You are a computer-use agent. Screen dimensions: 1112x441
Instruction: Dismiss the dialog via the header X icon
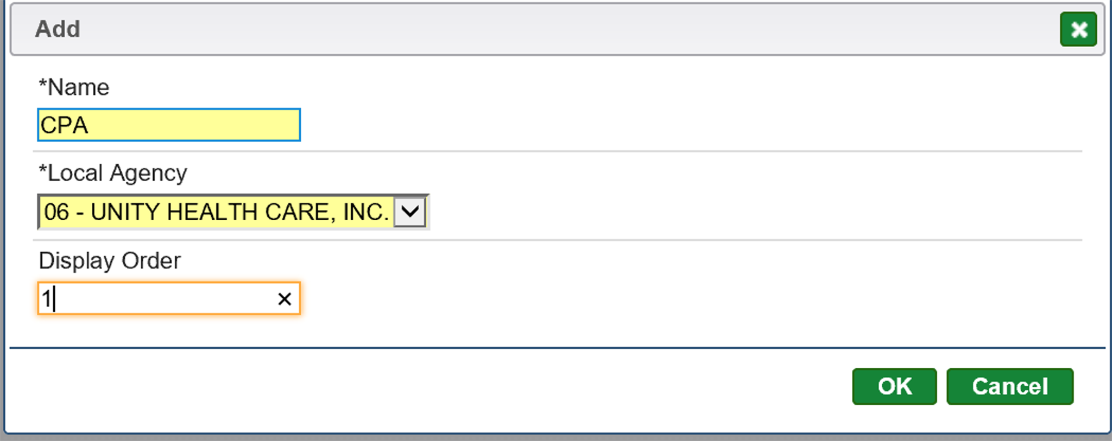1078,29
